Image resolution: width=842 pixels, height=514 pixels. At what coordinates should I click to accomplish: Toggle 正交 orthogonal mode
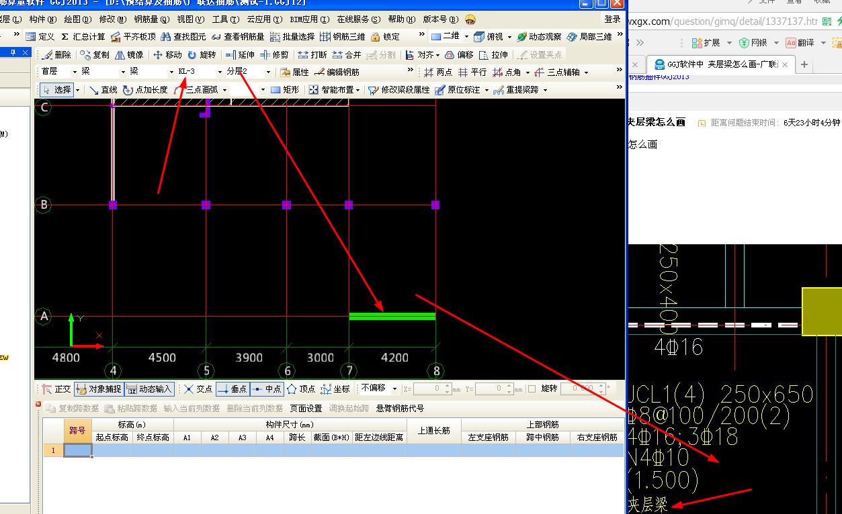click(x=56, y=389)
